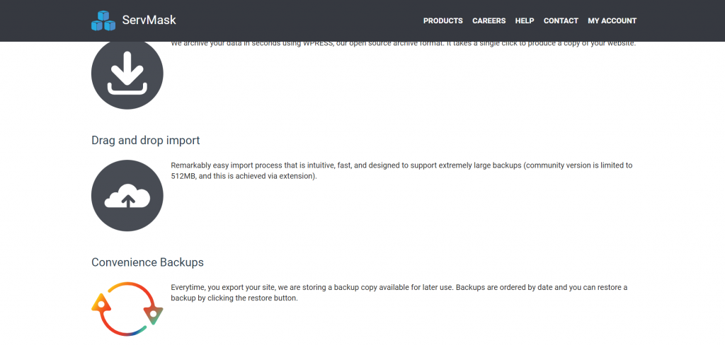Click the "Convenience Backups" heading

147,262
